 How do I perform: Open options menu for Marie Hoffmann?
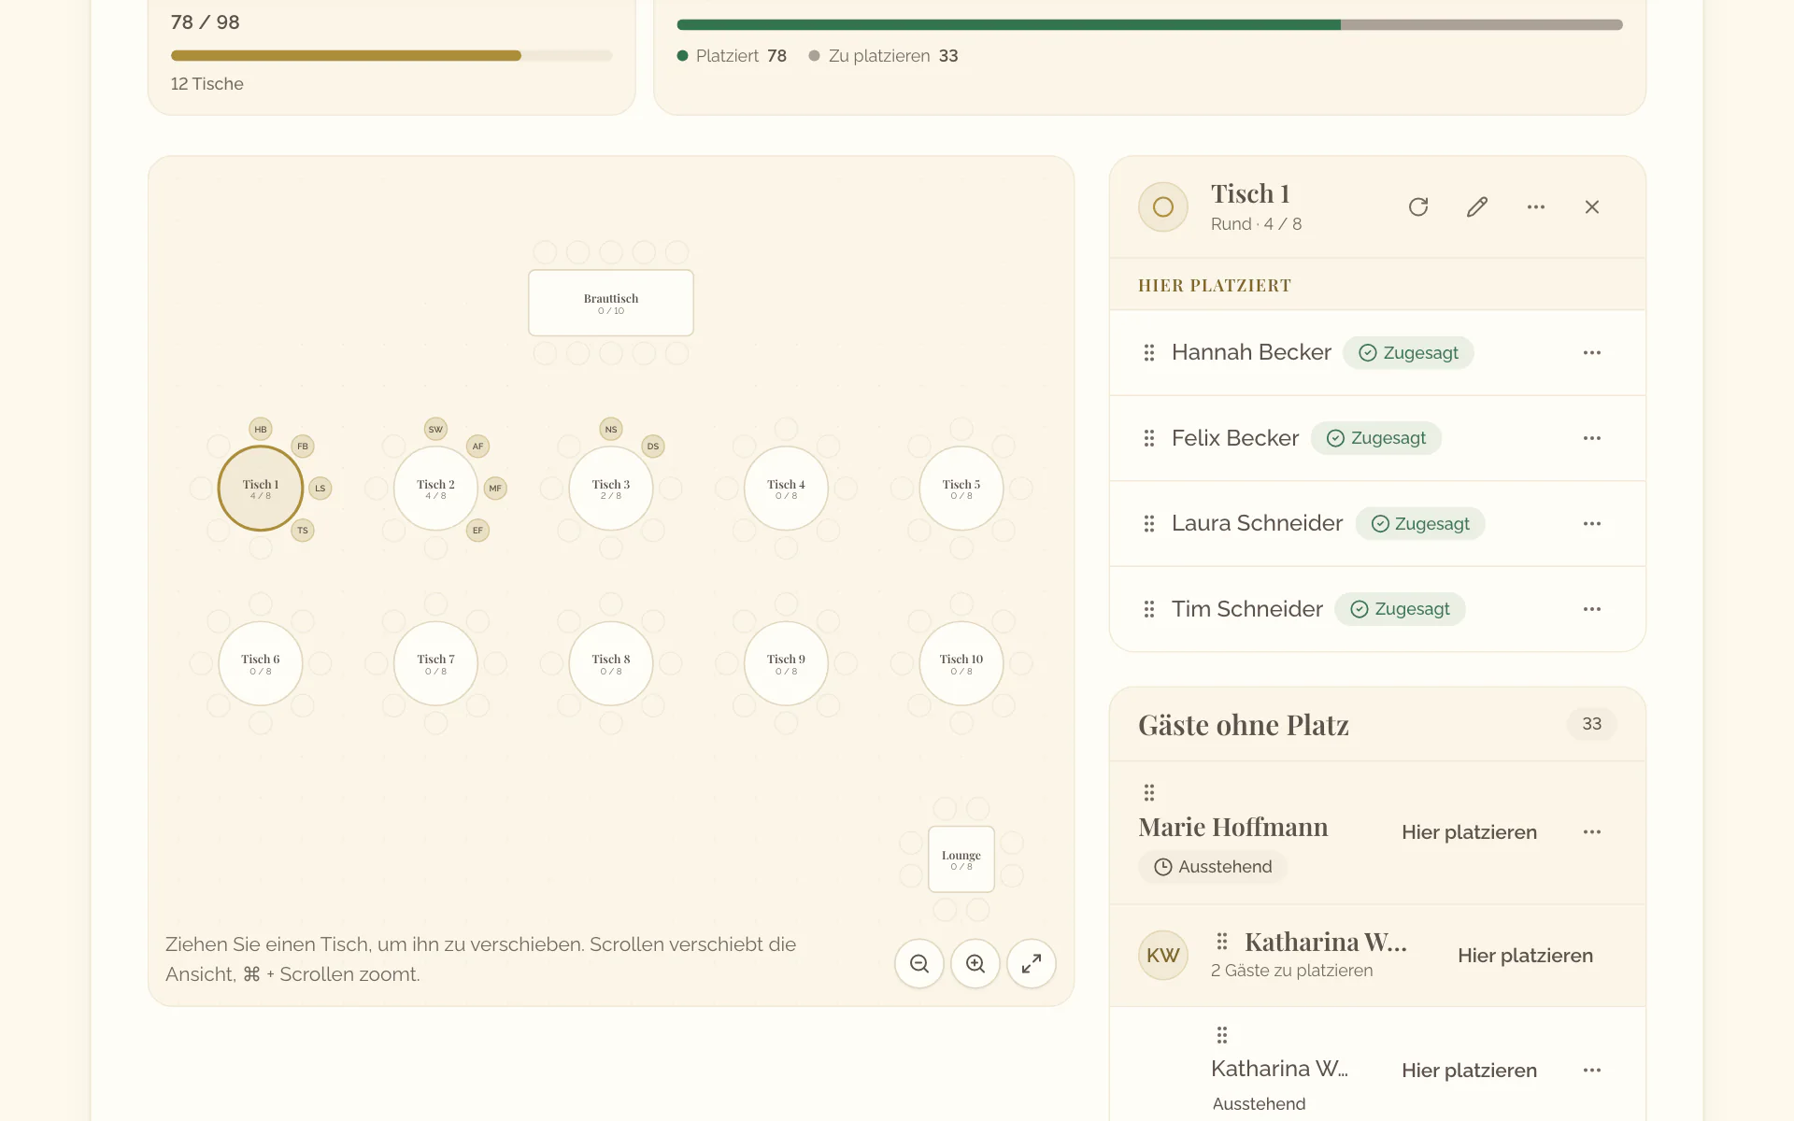point(1592,831)
